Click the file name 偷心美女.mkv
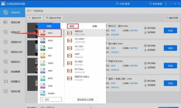This screenshot has width=181, height=108. 116,44
